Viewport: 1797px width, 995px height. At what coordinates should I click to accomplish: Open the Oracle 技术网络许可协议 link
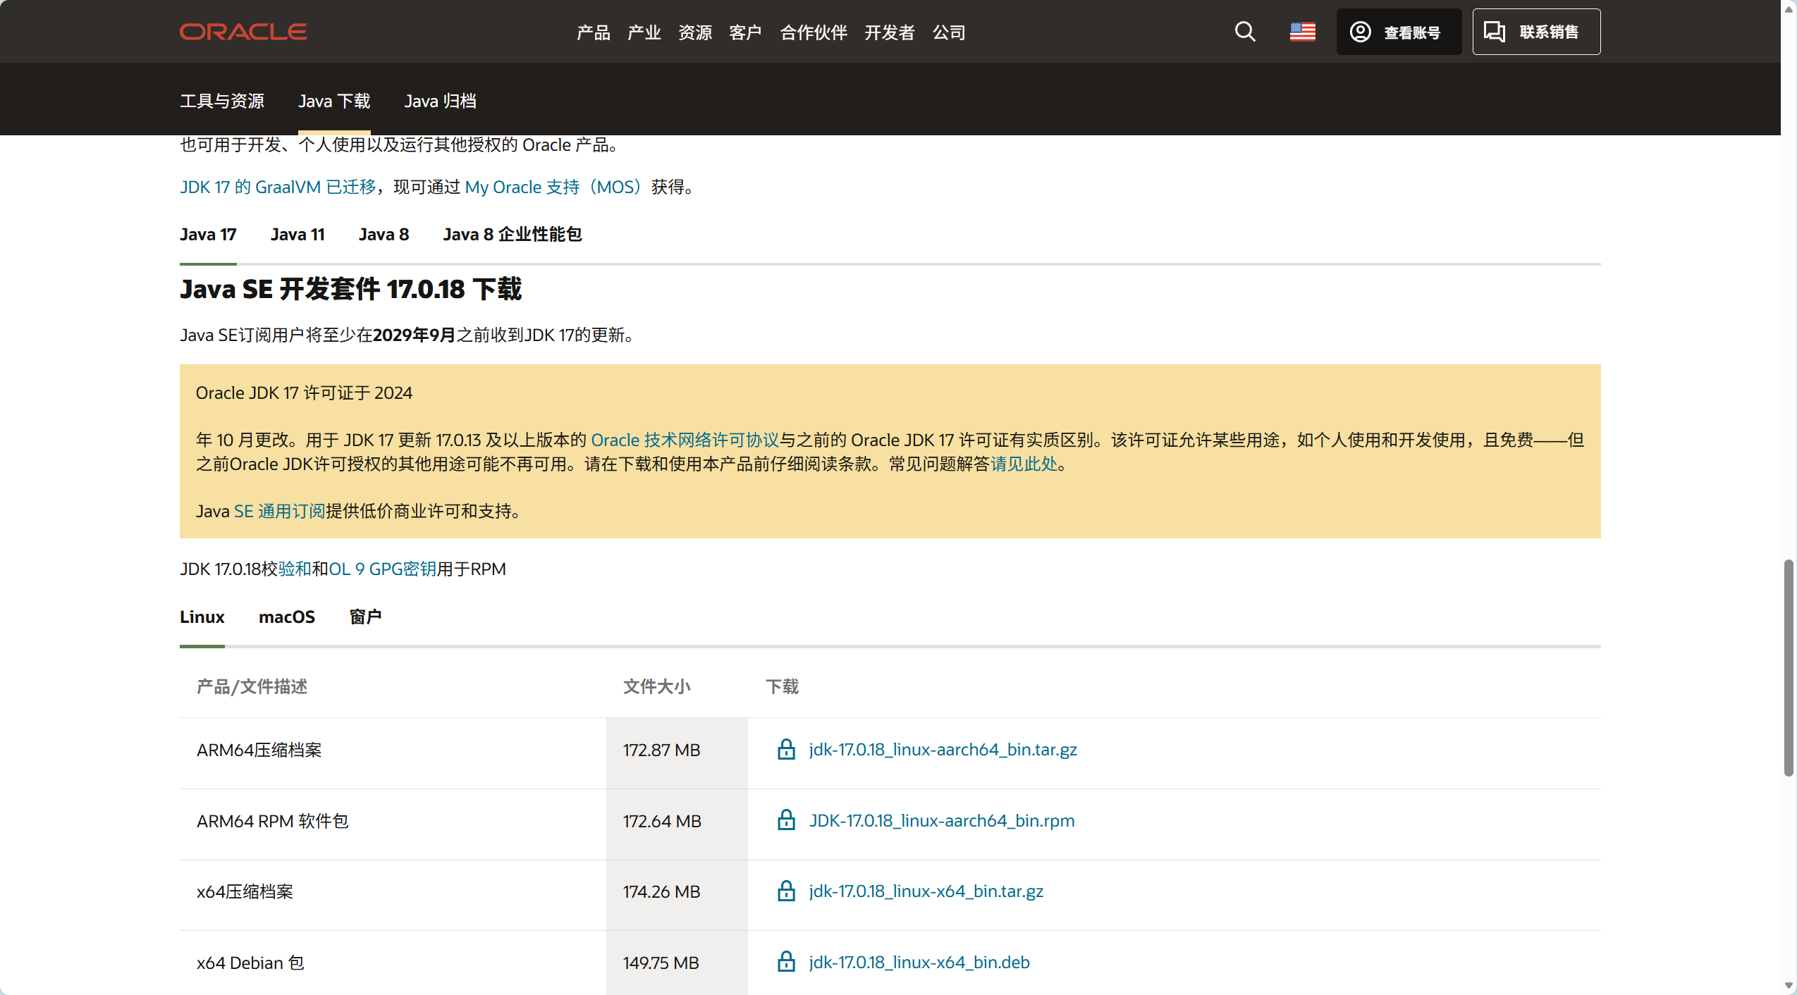(x=685, y=440)
